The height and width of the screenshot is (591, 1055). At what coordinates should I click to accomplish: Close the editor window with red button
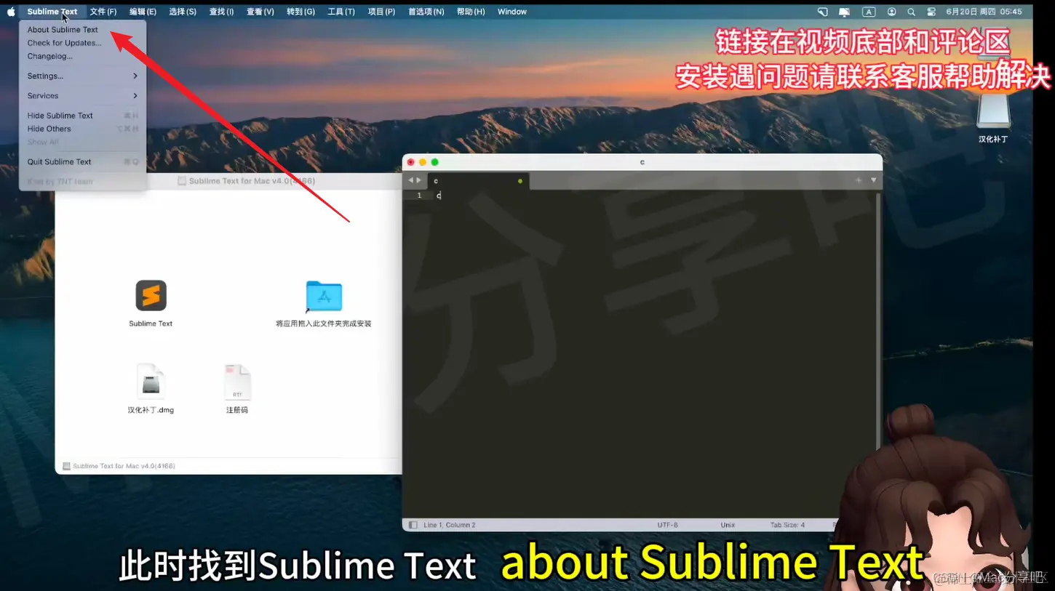411,162
